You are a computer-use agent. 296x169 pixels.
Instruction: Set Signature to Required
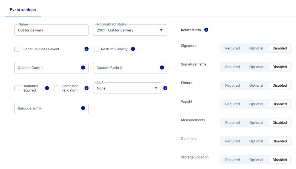coord(232,48)
